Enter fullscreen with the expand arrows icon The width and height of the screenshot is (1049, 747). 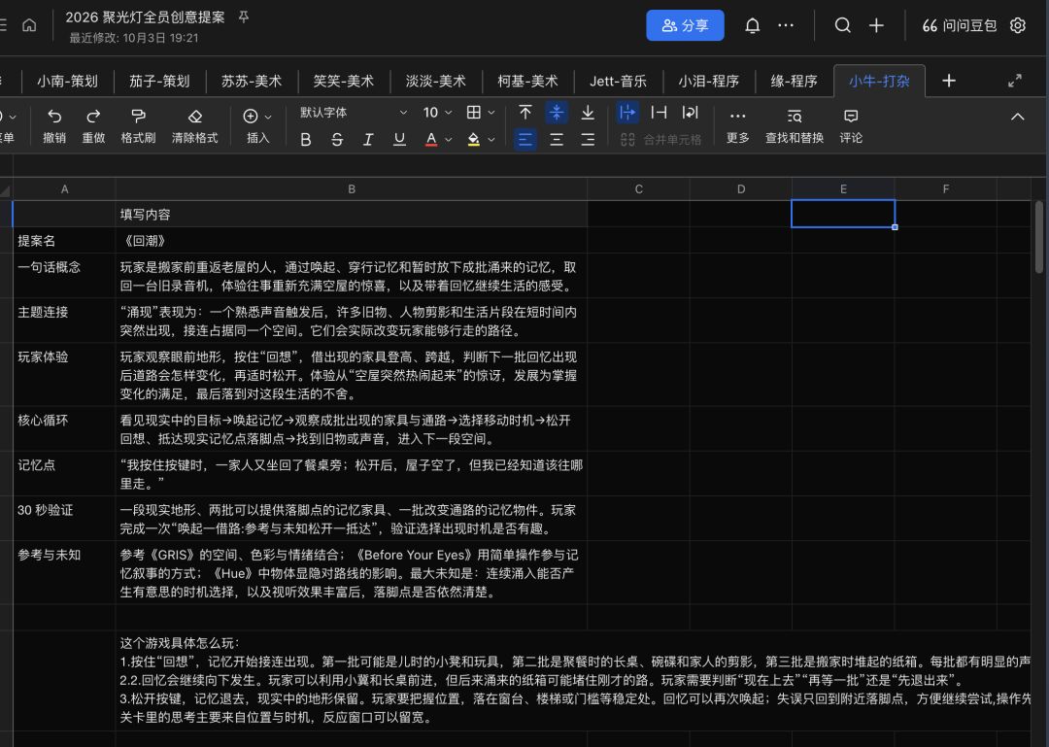pos(1015,81)
